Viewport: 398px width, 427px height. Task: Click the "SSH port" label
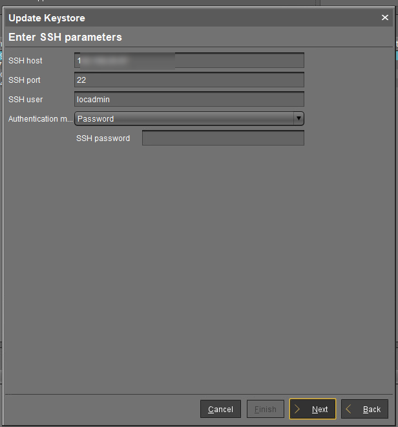click(x=26, y=80)
